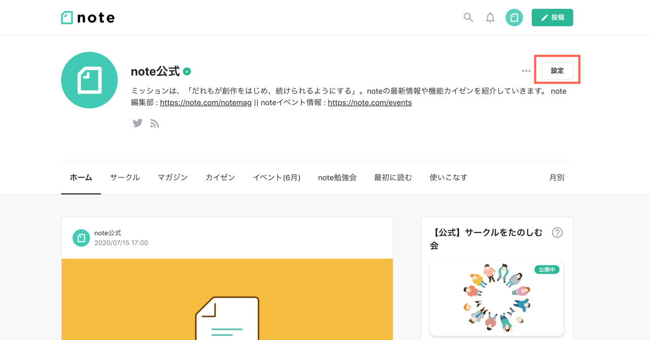Viewport: 650px width, 340px height.
Task: Open the orange article cover image
Action: [227, 299]
